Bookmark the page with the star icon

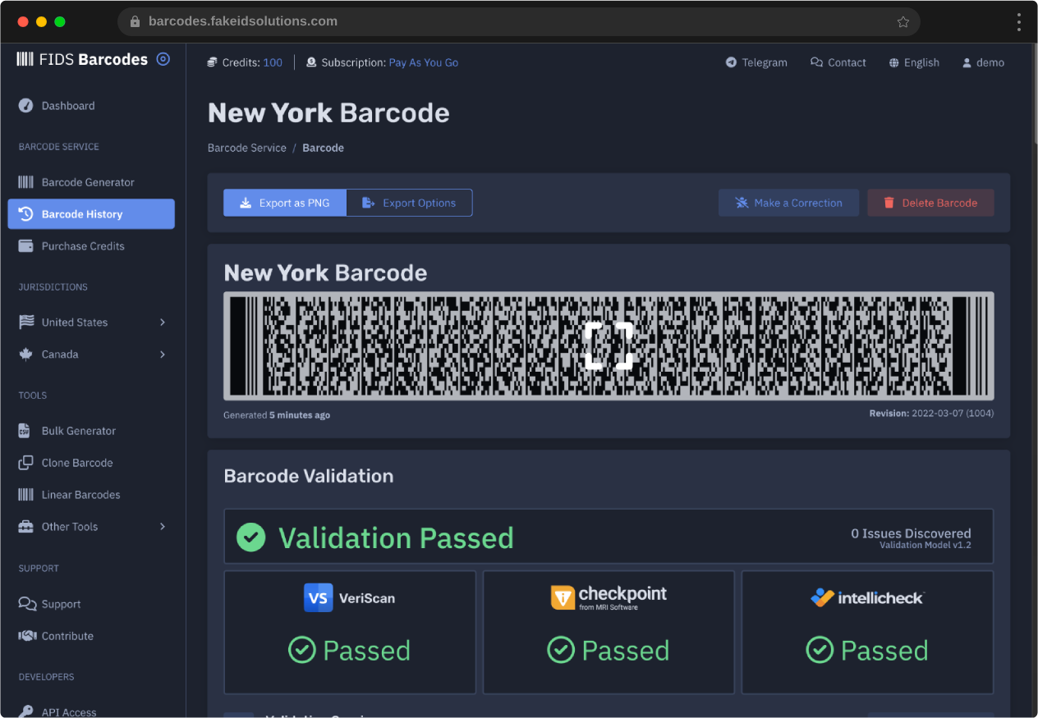pyautogui.click(x=903, y=22)
